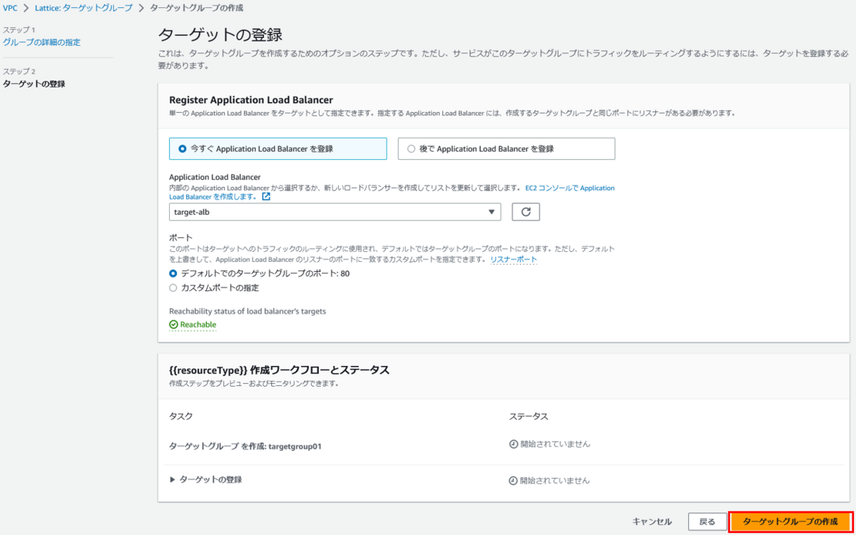
Task: Click the ステータス column header
Action: point(529,416)
